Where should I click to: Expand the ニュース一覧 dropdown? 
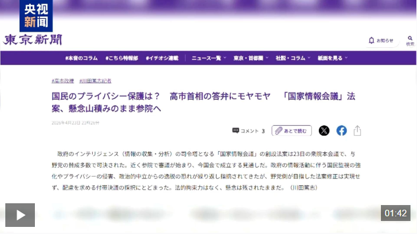click(209, 58)
